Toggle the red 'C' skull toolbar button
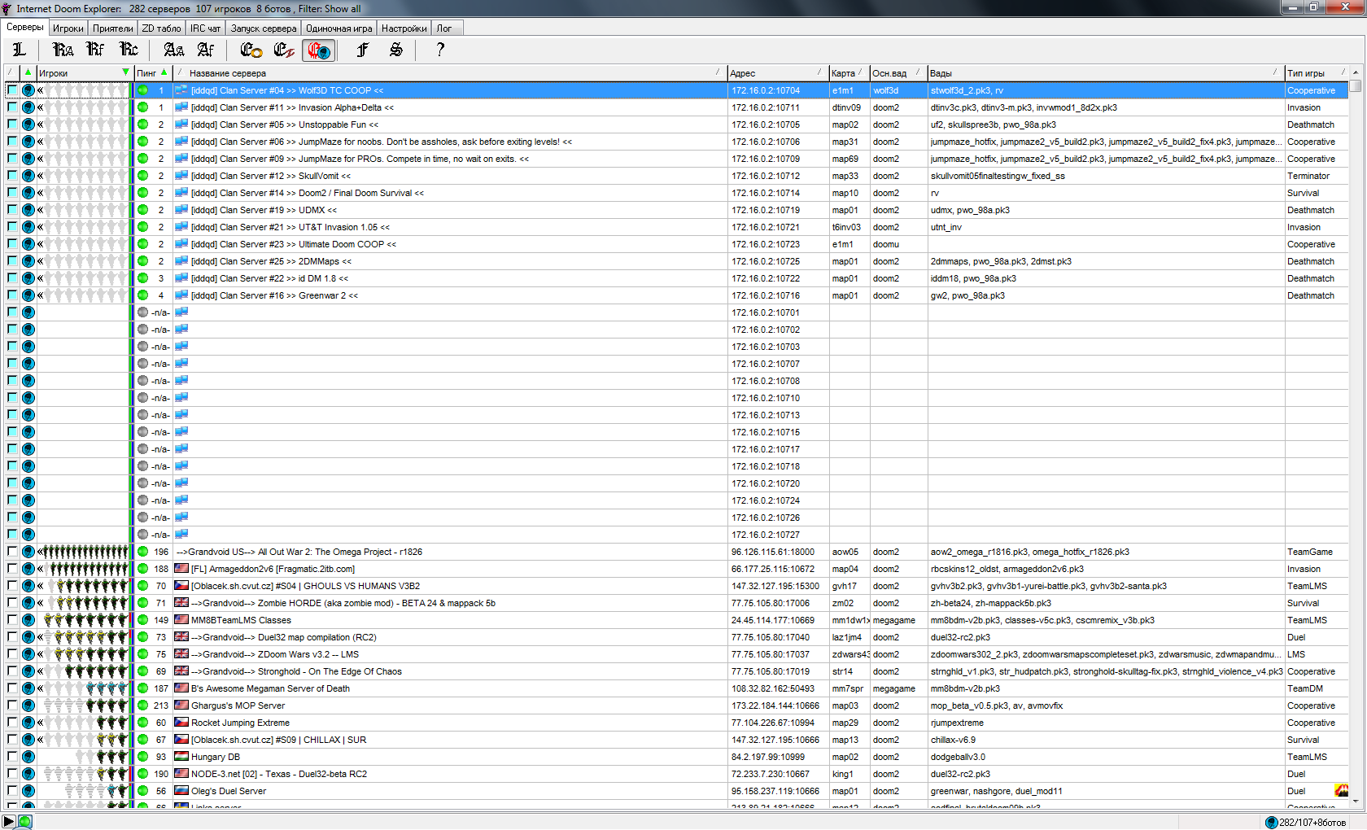This screenshot has height=830, width=1367. click(x=318, y=50)
